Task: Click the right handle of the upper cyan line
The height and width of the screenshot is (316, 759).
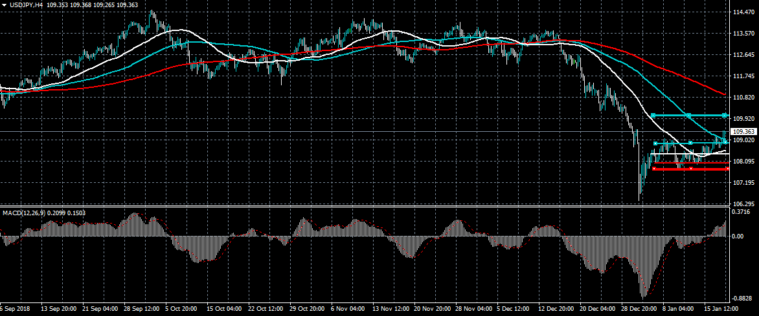Action: tap(725, 115)
